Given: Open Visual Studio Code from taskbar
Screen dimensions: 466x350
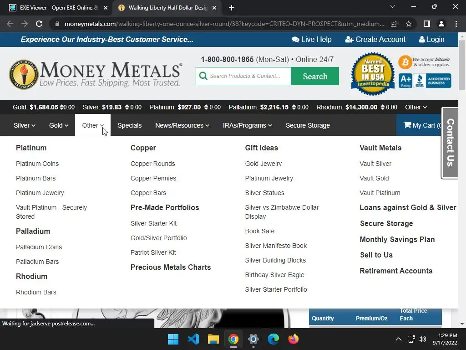Looking at the screenshot, I should (x=193, y=339).
